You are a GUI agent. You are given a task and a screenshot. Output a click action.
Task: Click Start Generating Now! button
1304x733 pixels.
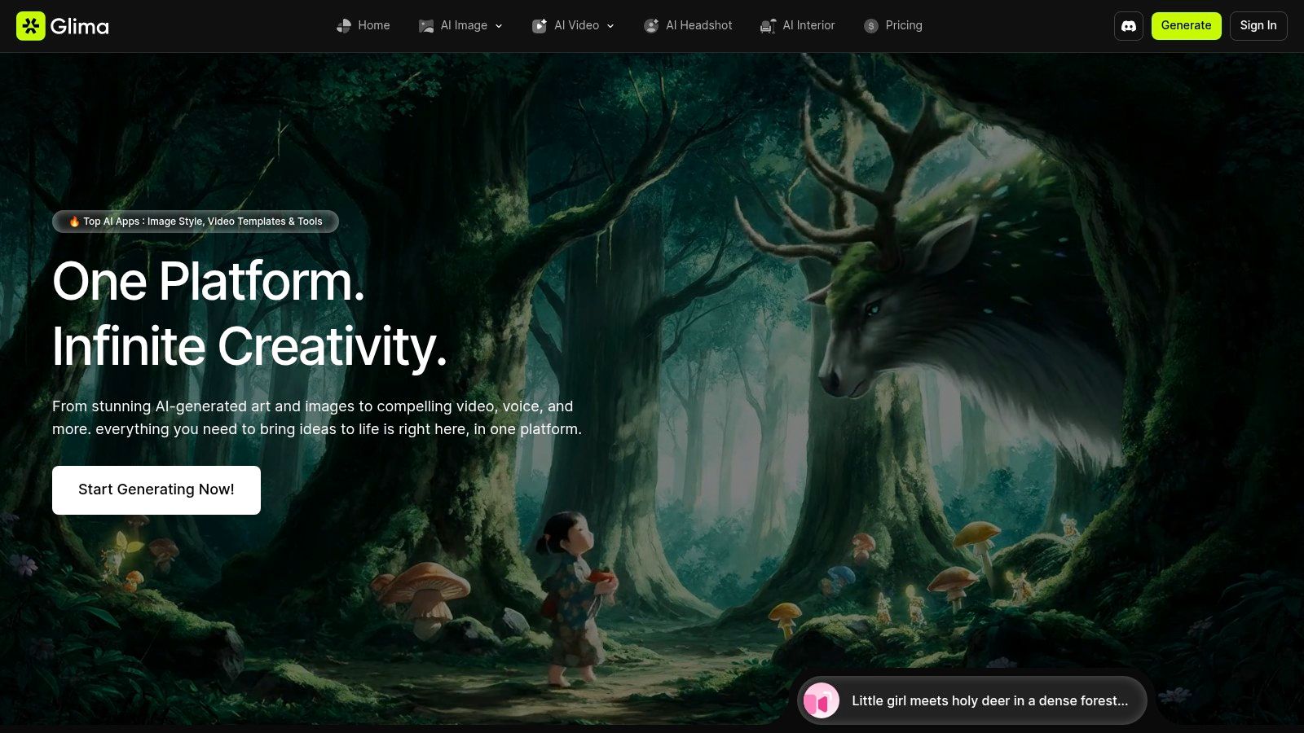[x=156, y=490]
